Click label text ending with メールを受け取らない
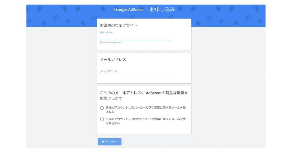 click(146, 121)
